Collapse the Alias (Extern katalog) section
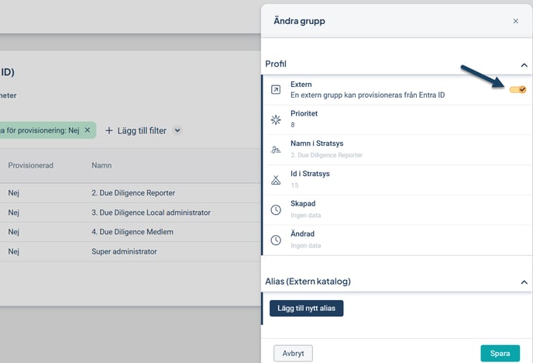This screenshot has height=363, width=533. coord(524,282)
